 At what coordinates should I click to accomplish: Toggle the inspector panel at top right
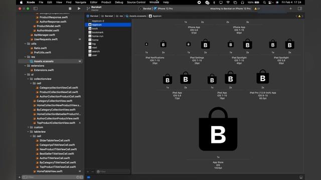coord(300,8)
